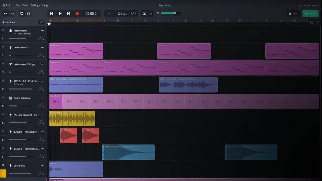
Task: Select the Voice/Mic audio clip
Action: (76, 169)
